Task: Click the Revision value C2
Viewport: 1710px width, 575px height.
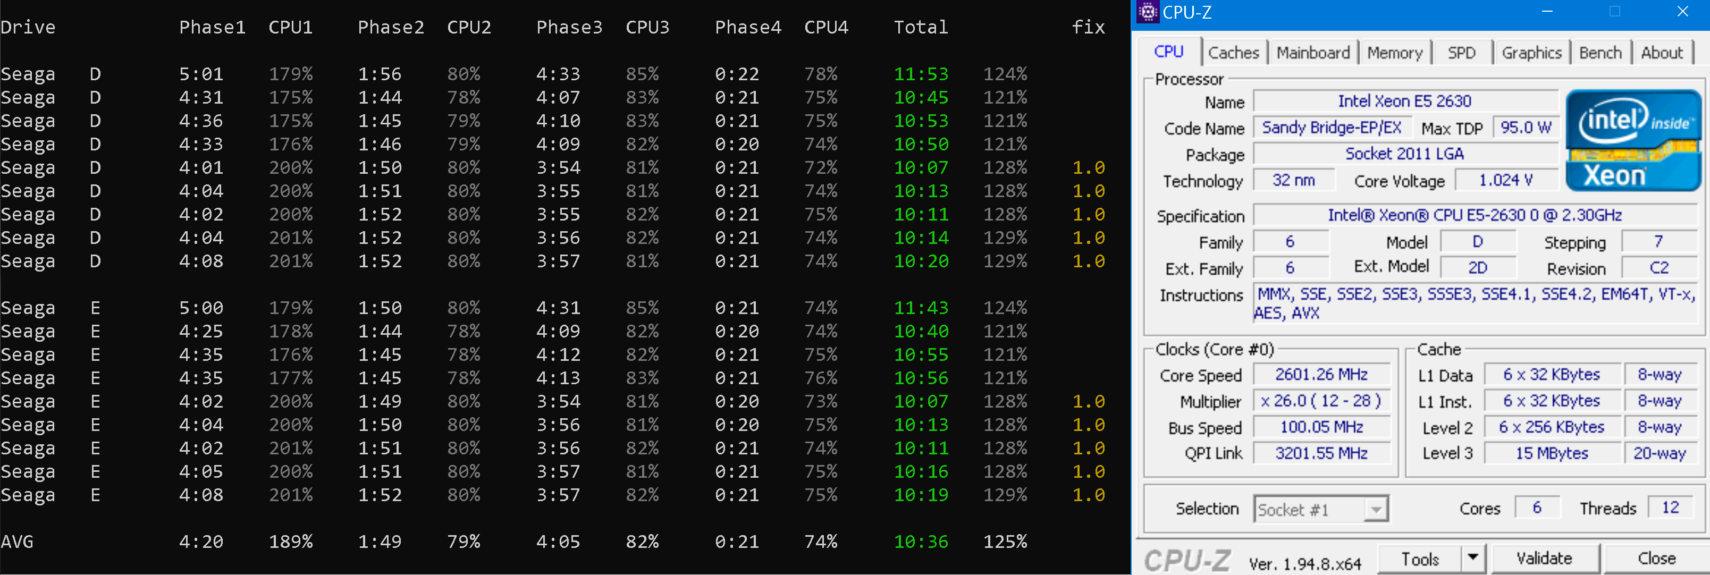Action: click(1658, 268)
